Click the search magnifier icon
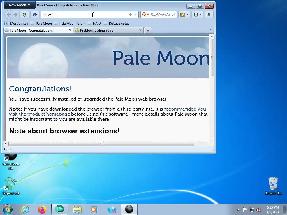 (x=173, y=15)
